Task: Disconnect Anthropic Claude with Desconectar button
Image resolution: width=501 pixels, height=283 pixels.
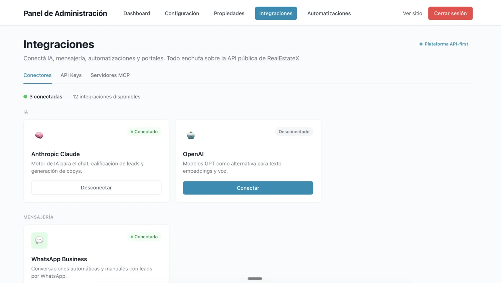Action: tap(96, 188)
